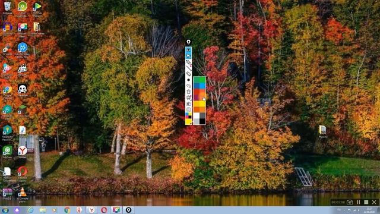Image resolution: width=380 pixels, height=214 pixels.
Task: Open the clipboard whiteboard icon in toolbar
Action: pyautogui.click(x=189, y=109)
